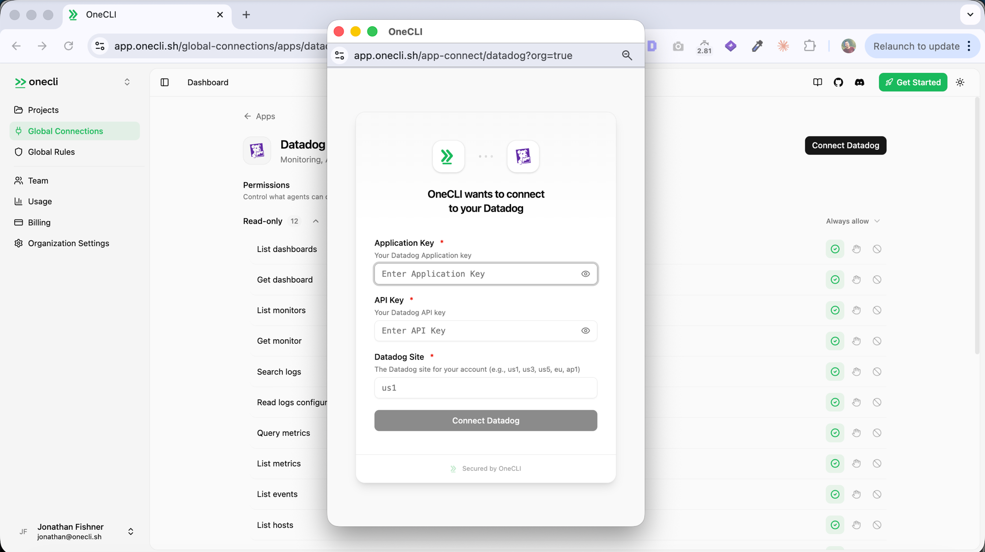Open the Chrome tab search dropdown
The image size is (985, 552).
click(970, 15)
